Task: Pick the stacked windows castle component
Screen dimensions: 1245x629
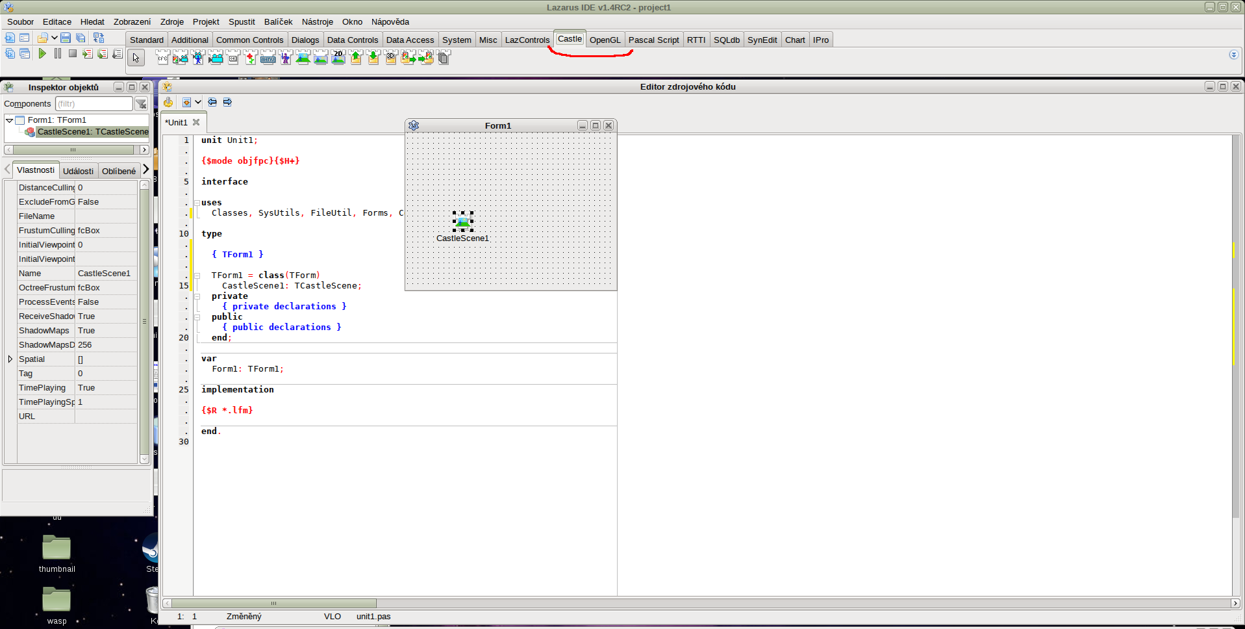Action: point(443,58)
